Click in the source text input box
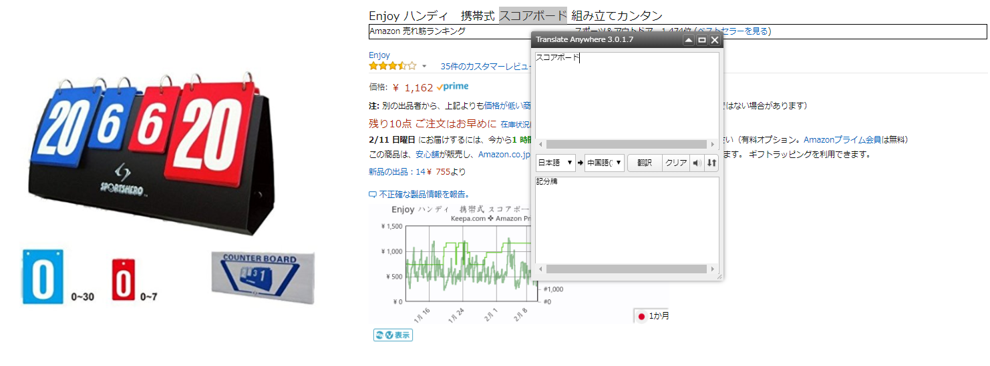 pos(627,96)
